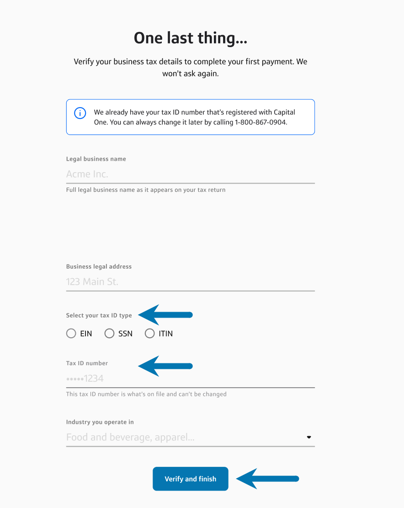Image resolution: width=404 pixels, height=508 pixels.
Task: Click the "One last thing..." heading
Action: (191, 38)
